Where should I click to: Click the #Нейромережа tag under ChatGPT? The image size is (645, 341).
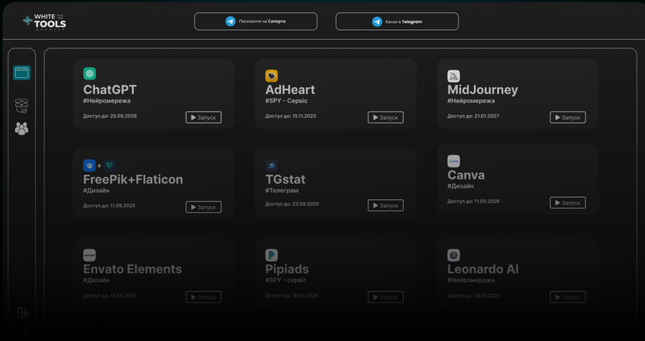pyautogui.click(x=107, y=101)
